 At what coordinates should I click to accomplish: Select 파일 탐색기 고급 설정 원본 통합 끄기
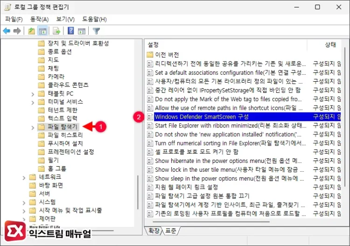point(202,196)
